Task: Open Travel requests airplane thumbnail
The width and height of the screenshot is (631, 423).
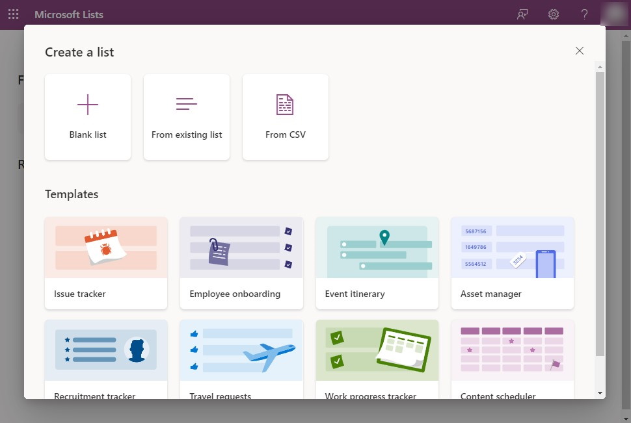Action: 241,350
